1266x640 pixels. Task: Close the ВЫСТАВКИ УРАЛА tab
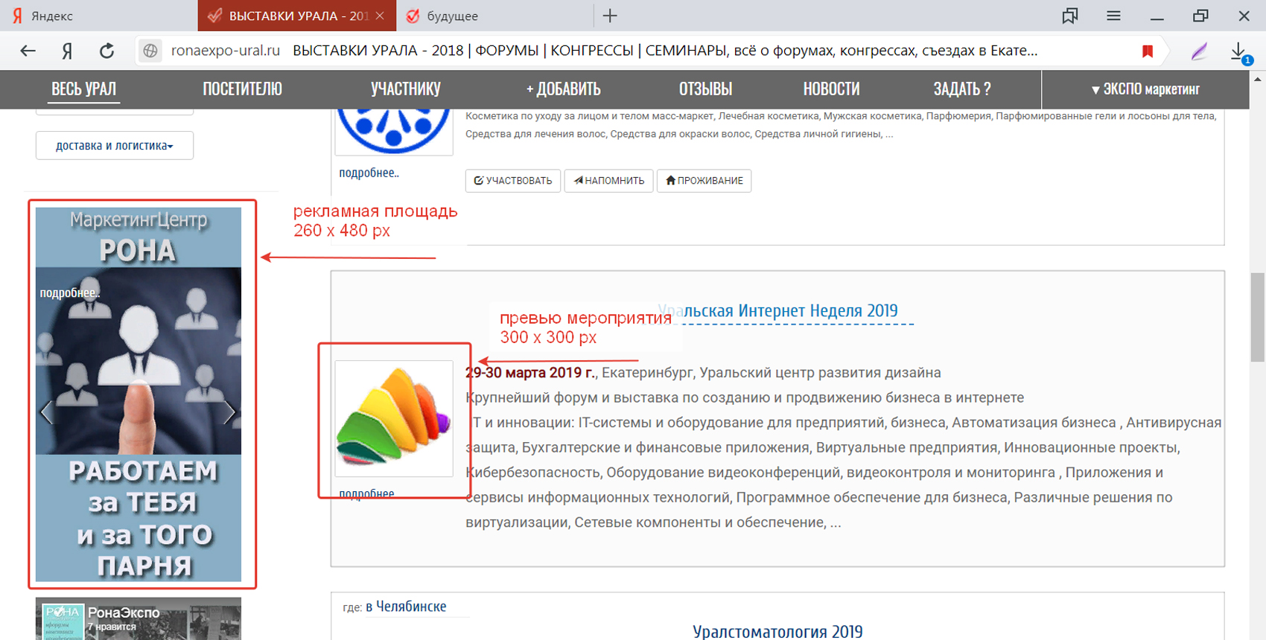point(380,16)
